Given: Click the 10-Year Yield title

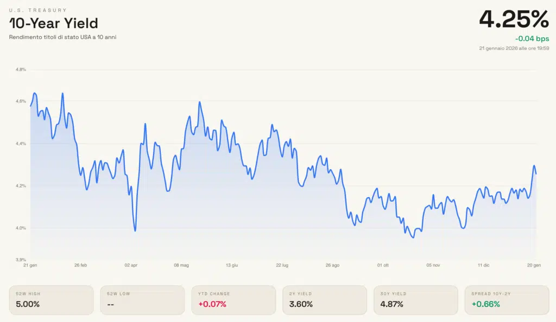Looking at the screenshot, I should point(53,23).
